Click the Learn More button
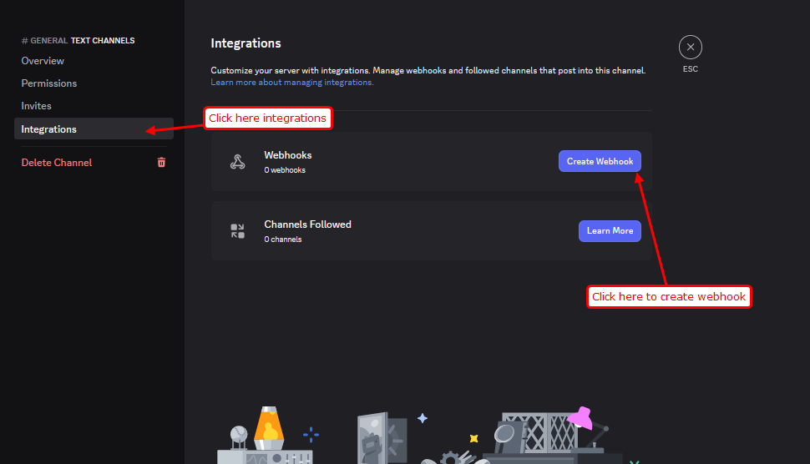The image size is (810, 464). click(610, 230)
